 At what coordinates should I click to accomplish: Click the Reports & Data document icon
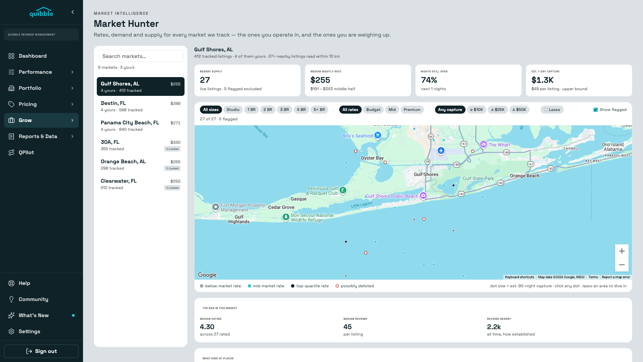pos(11,136)
